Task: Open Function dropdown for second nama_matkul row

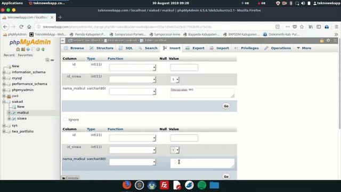Action: pyautogui.click(x=133, y=162)
